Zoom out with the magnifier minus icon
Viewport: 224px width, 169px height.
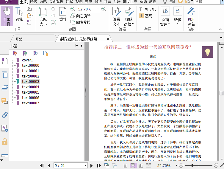click(73, 9)
